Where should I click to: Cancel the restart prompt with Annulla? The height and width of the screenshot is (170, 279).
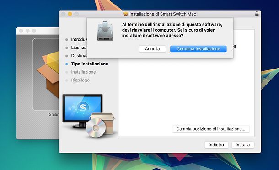click(x=152, y=49)
